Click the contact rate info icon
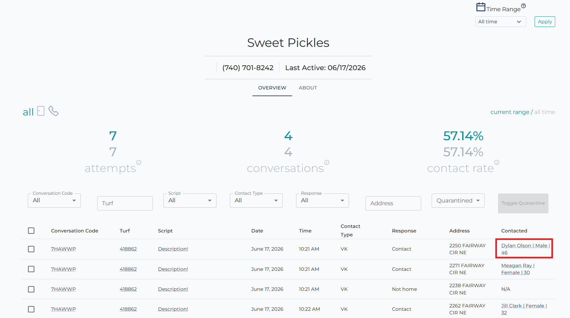The image size is (570, 318). click(x=497, y=162)
